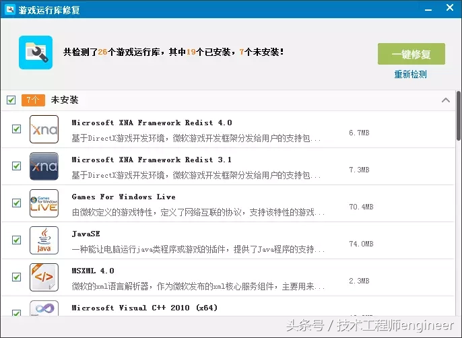Click the 7.3MB size value
Viewport: 462px width, 338px height.
coord(359,170)
